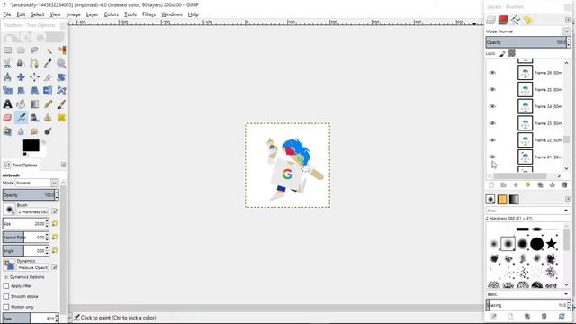Select the Perspective tool

[34, 91]
